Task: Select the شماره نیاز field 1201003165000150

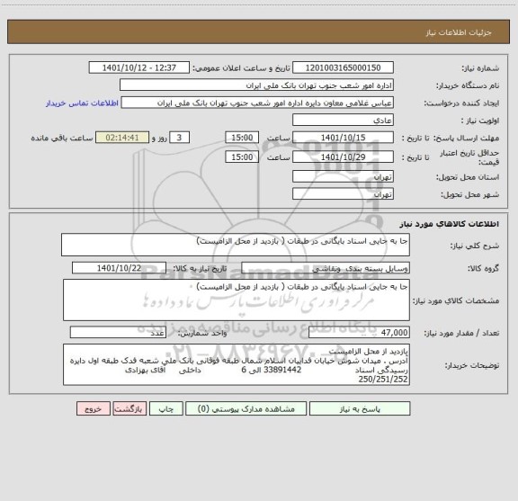Action: click(343, 67)
